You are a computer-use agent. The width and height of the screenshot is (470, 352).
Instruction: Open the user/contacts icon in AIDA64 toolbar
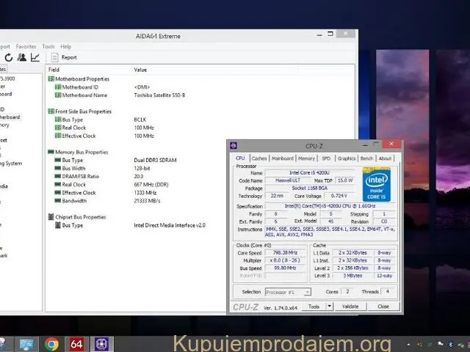coord(22,57)
